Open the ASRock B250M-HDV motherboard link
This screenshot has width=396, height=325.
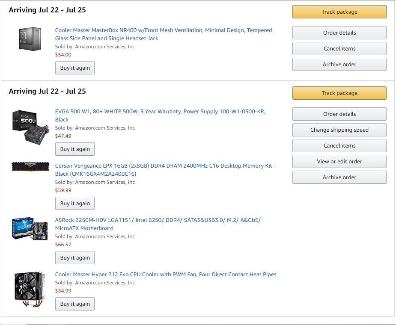pos(158,220)
